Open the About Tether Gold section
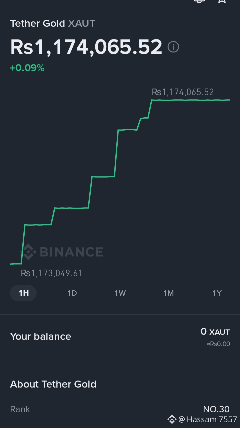The width and height of the screenshot is (240, 428). click(x=53, y=384)
